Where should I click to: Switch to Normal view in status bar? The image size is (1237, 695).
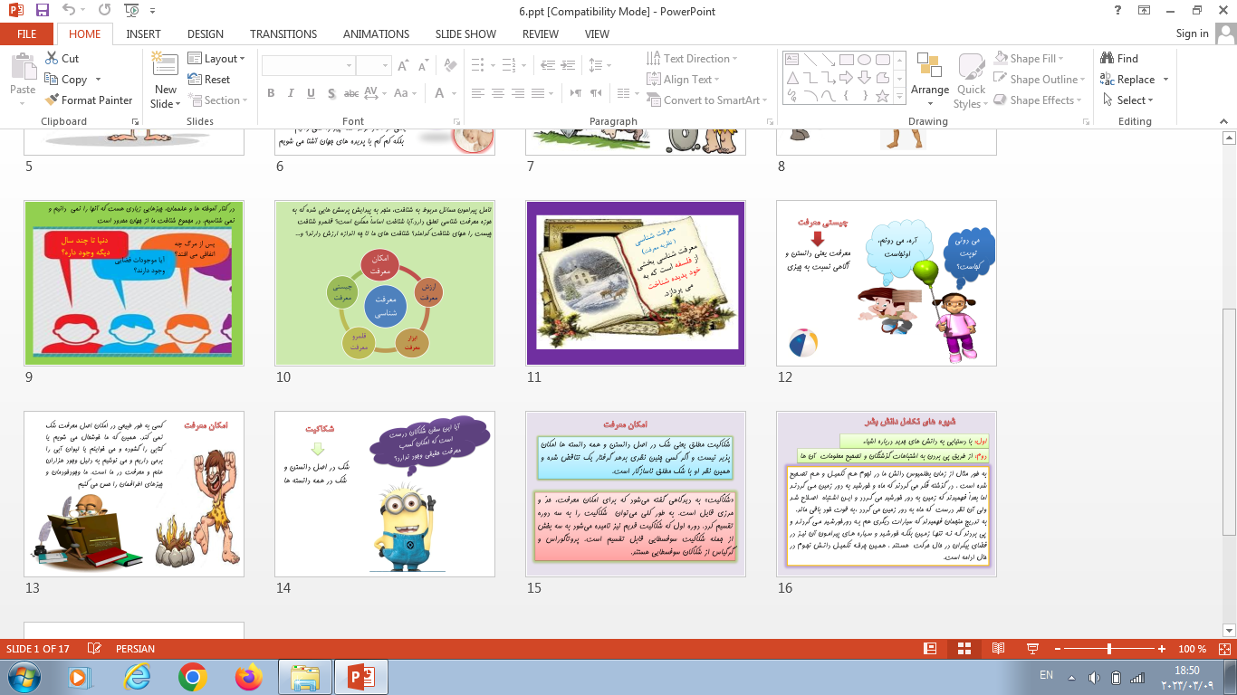[930, 649]
